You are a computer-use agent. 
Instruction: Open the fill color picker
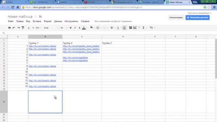[92, 28]
